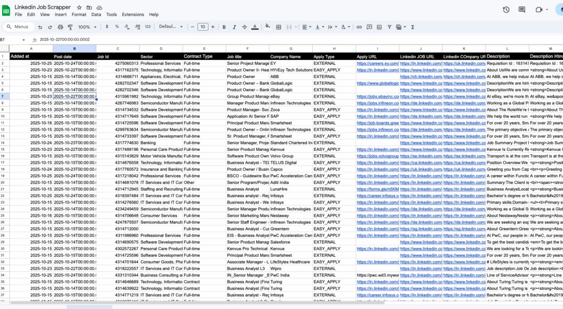563x309 pixels.
Task: Click the Print icon
Action: pos(60,27)
